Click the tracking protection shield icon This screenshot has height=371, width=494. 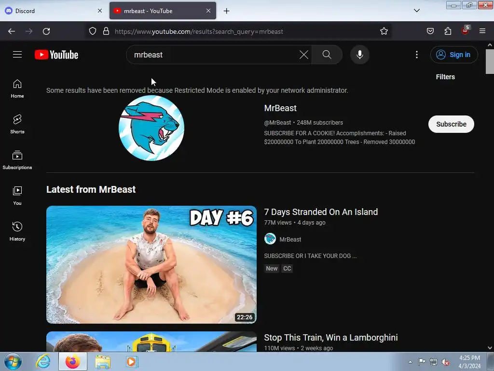pyautogui.click(x=92, y=31)
